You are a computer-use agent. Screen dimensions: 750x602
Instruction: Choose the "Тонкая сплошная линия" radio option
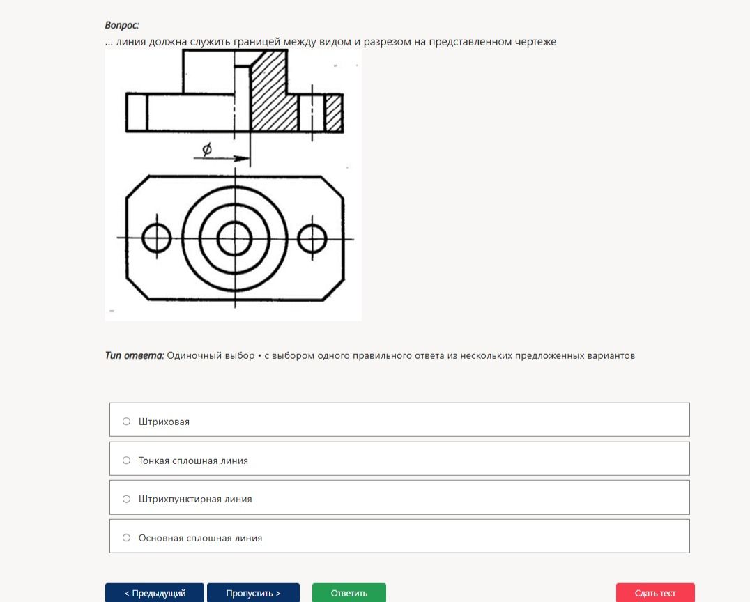pos(126,460)
